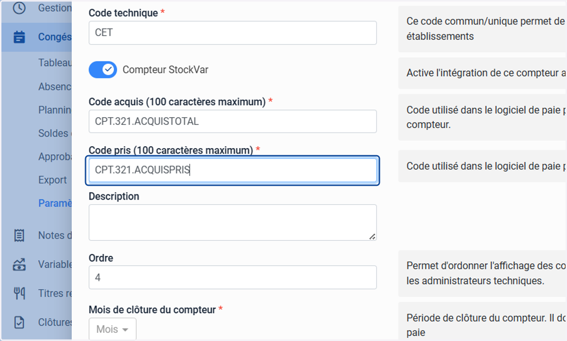
Task: Click the Code acquis label text
Action: tap(177, 102)
